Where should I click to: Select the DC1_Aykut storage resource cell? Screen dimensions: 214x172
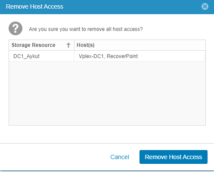point(41,56)
